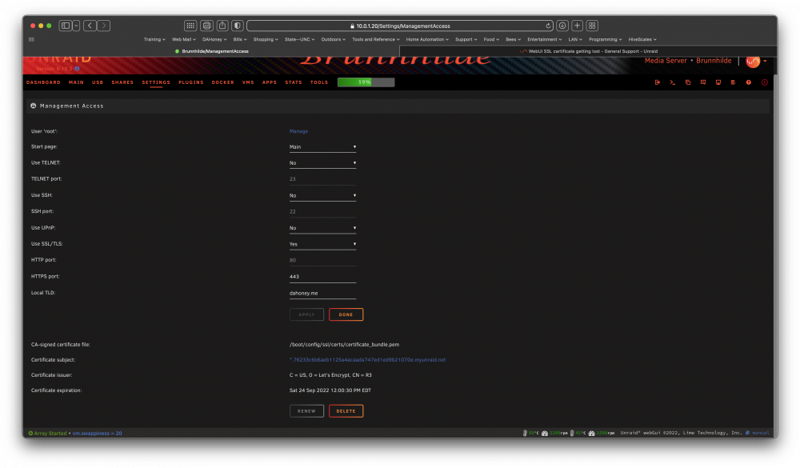Expand the Programming bookmarks folder
Image resolution: width=800 pixels, height=468 pixels.
605,39
